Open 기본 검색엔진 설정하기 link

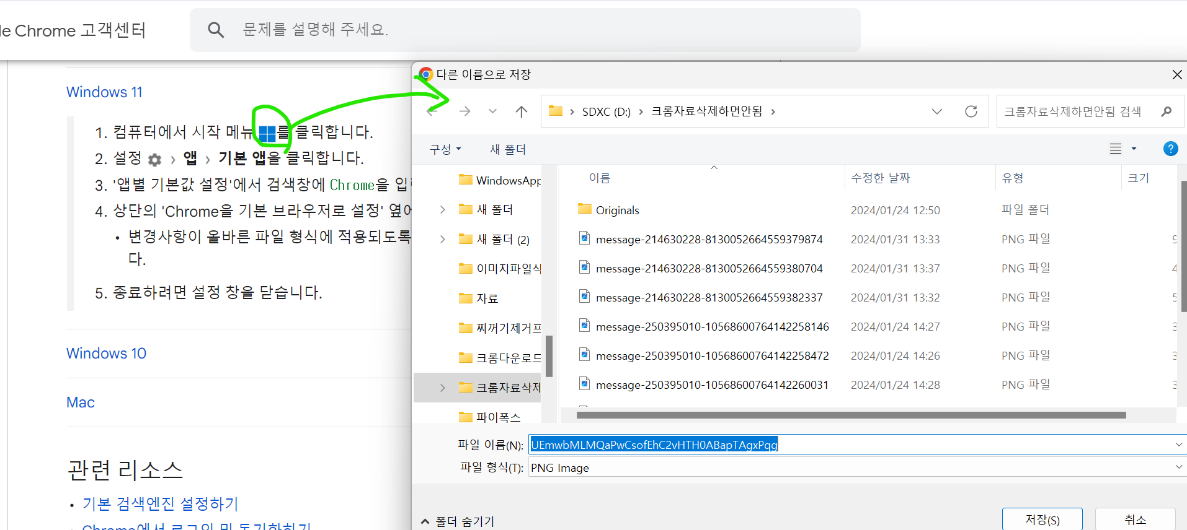pyautogui.click(x=160, y=504)
